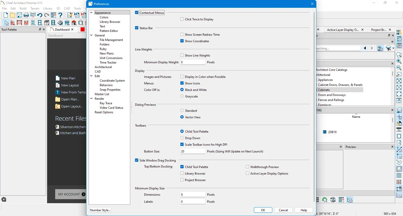This screenshot has height=216, width=403.
Task: Save the plan using the floppy disk icon
Action: pyautogui.click(x=19, y=15)
